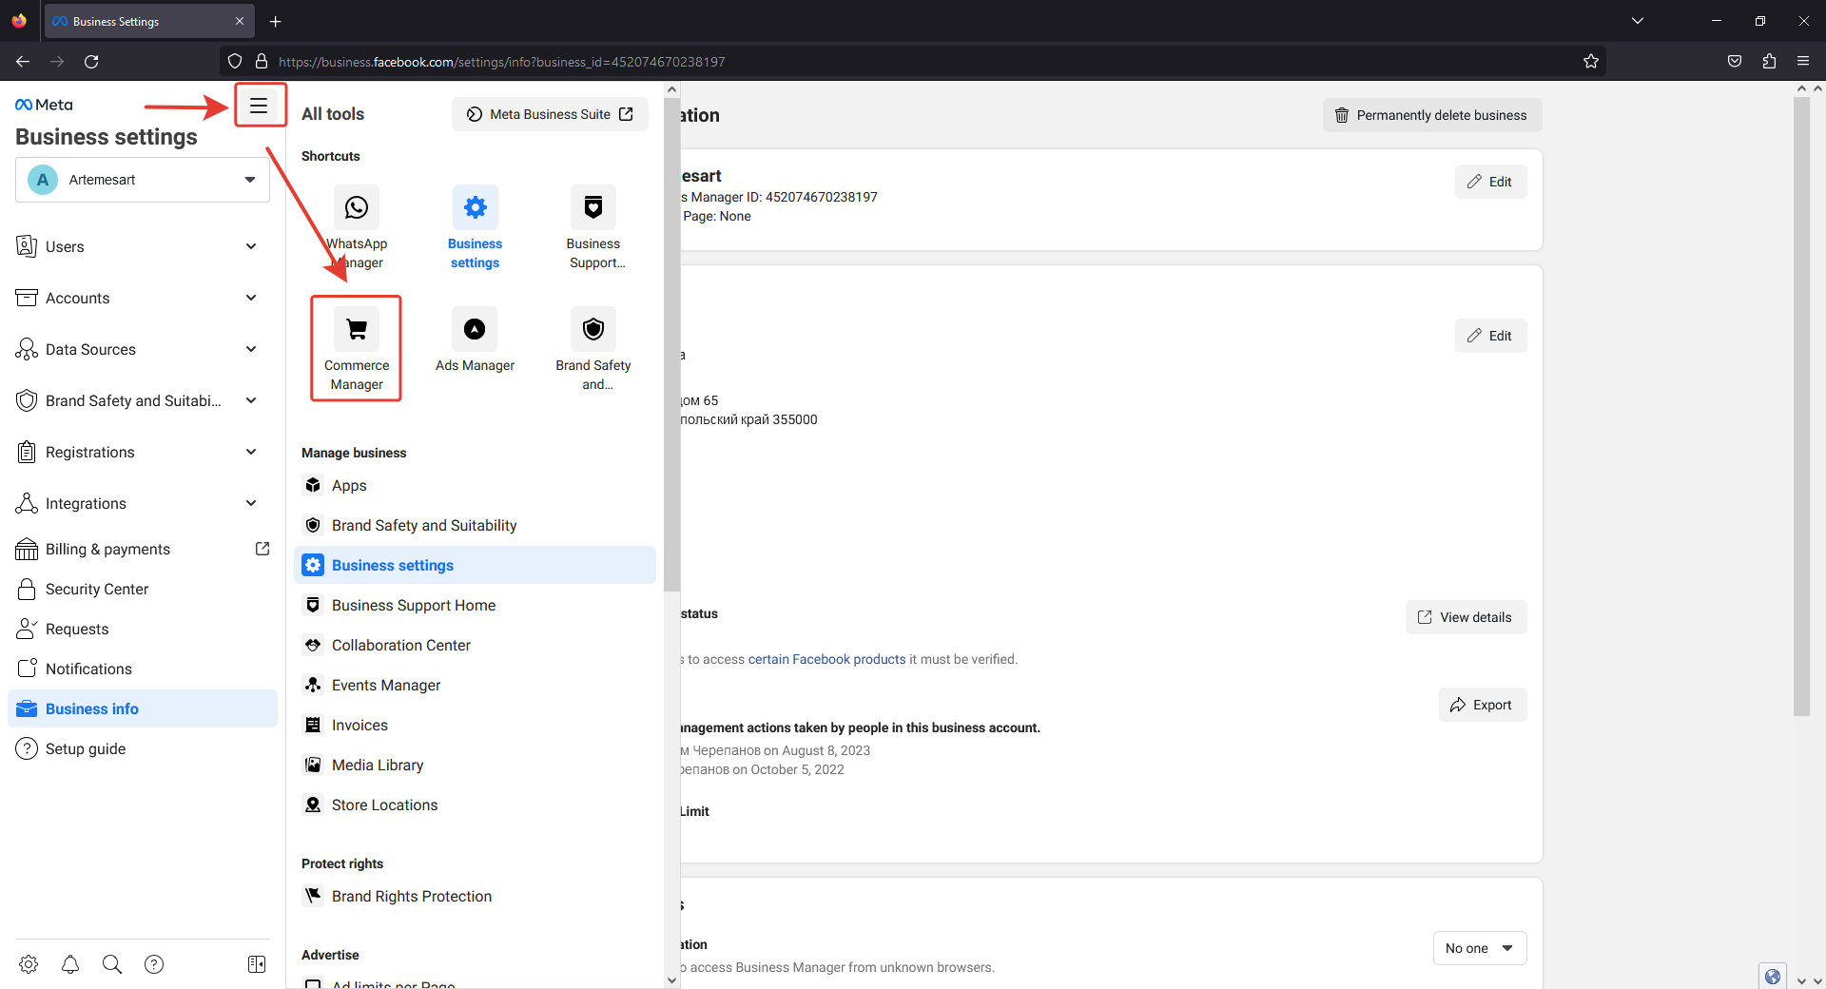Click the site security lock icon
The image size is (1826, 989).
point(262,62)
